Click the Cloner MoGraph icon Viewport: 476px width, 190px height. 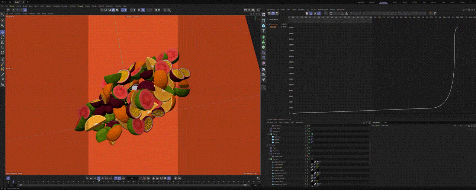[263, 42]
